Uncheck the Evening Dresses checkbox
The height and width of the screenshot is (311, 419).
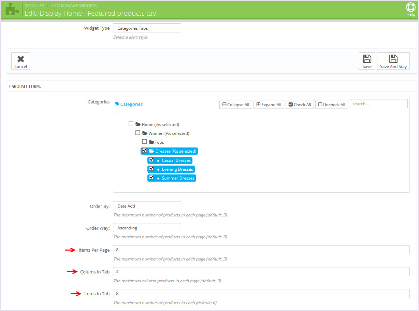151,169
